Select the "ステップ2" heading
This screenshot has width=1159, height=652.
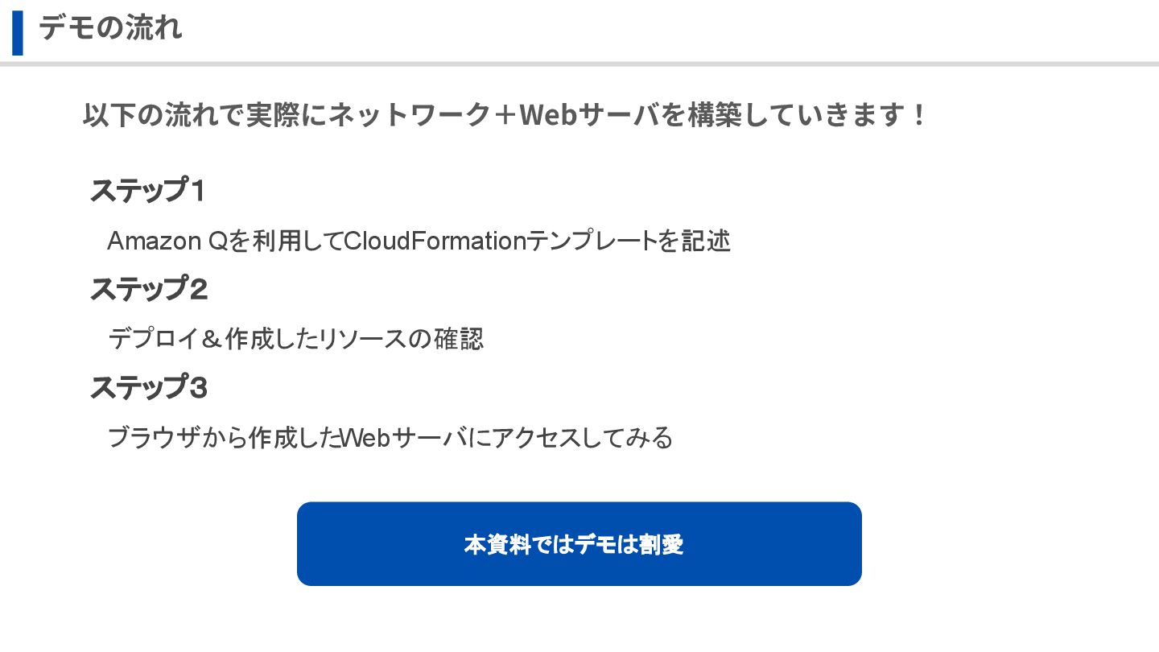click(149, 290)
